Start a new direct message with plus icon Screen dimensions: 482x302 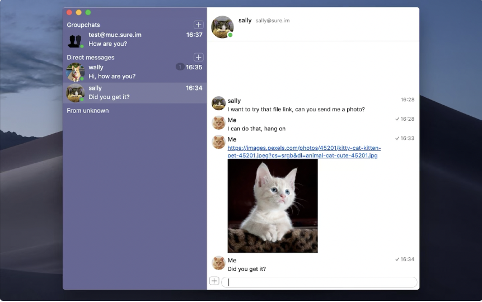pyautogui.click(x=198, y=57)
